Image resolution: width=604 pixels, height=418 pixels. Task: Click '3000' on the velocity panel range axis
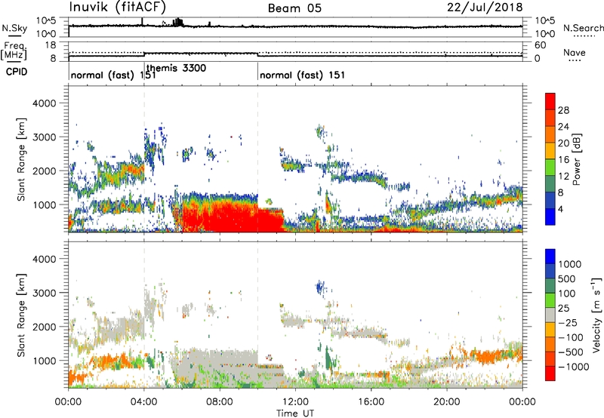tap(45, 293)
